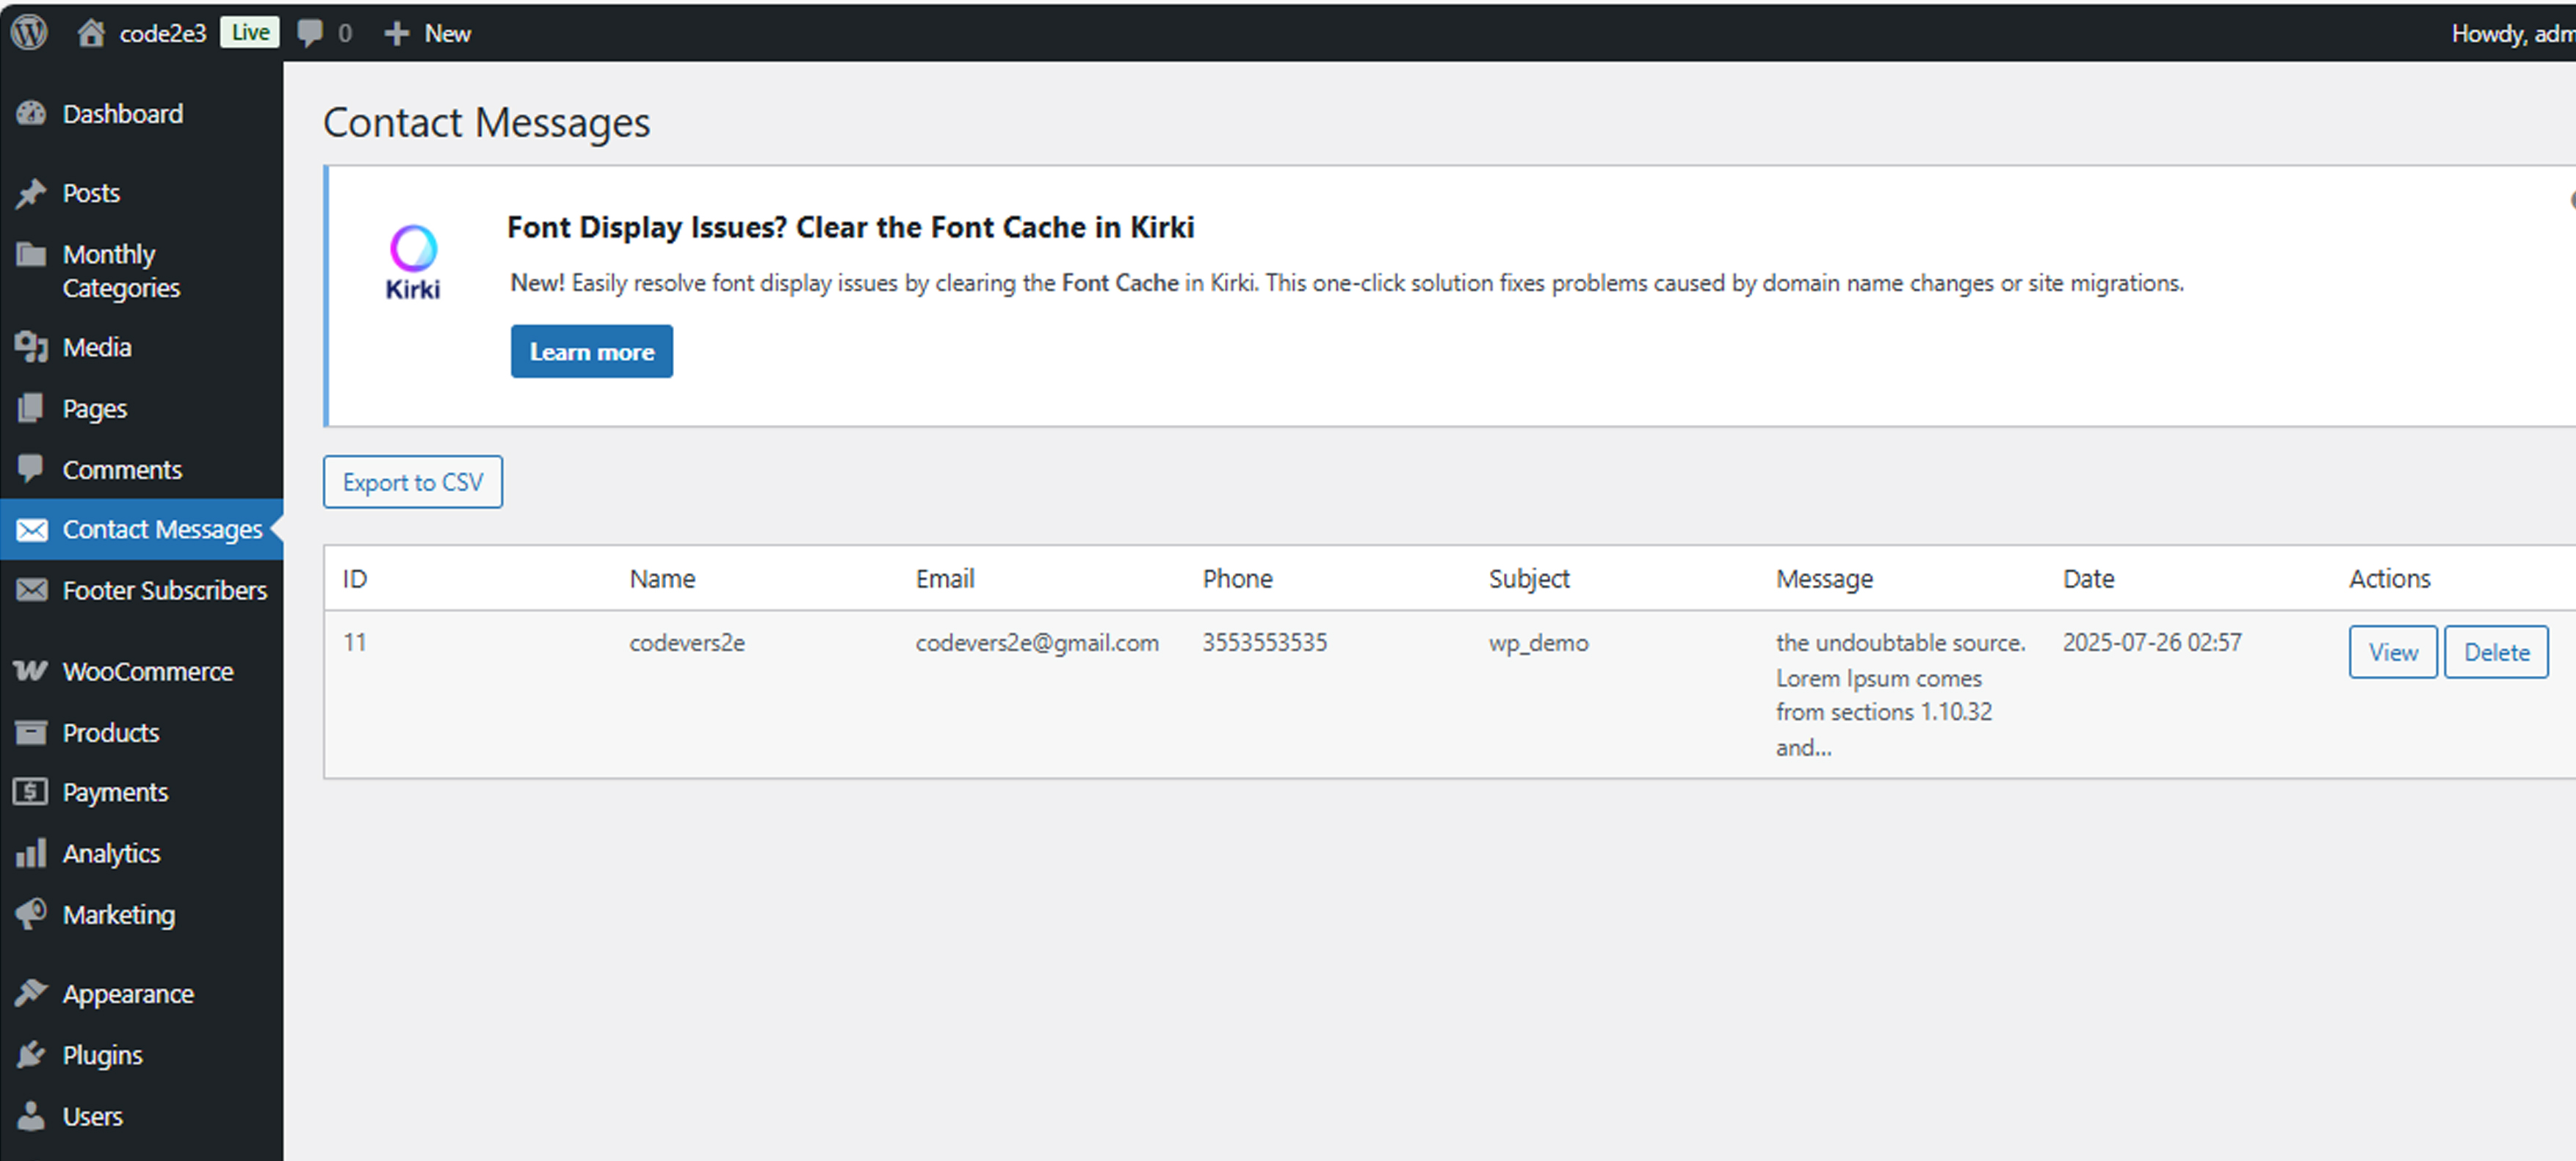Click the Media icon in sidebar

click(x=31, y=346)
